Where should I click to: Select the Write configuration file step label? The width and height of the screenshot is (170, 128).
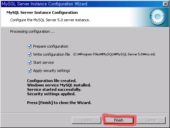pos(52,54)
